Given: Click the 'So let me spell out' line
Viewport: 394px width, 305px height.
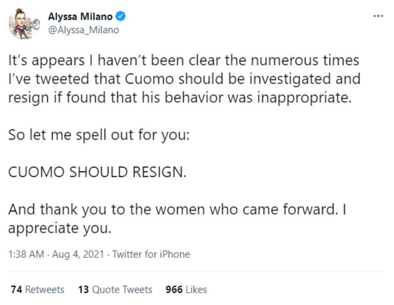Looking at the screenshot, I should pyautogui.click(x=101, y=135).
